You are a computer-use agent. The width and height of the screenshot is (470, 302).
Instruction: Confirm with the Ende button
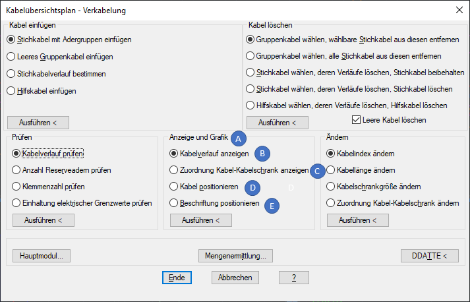(177, 278)
